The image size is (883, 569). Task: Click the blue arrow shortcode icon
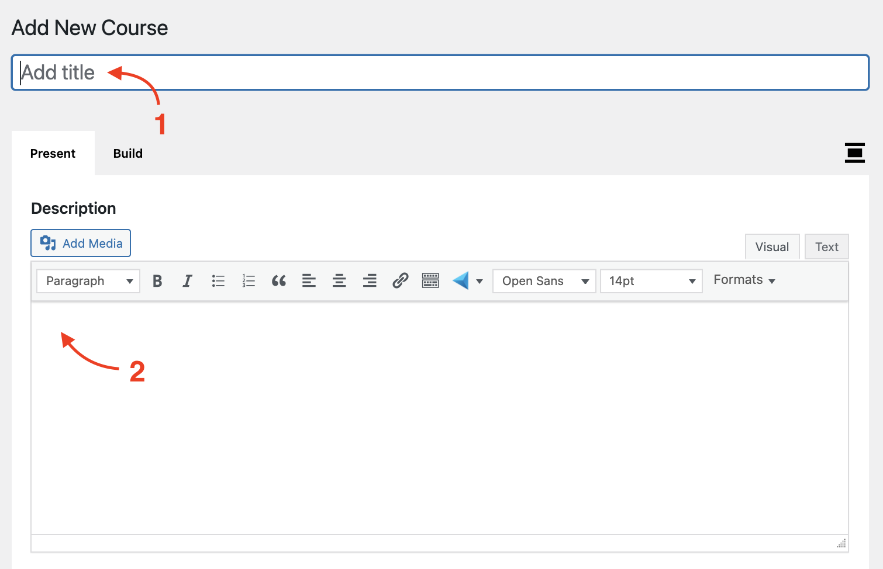pyautogui.click(x=461, y=281)
